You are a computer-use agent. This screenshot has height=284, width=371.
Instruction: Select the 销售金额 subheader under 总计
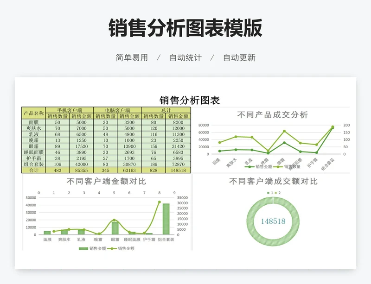point(178,116)
